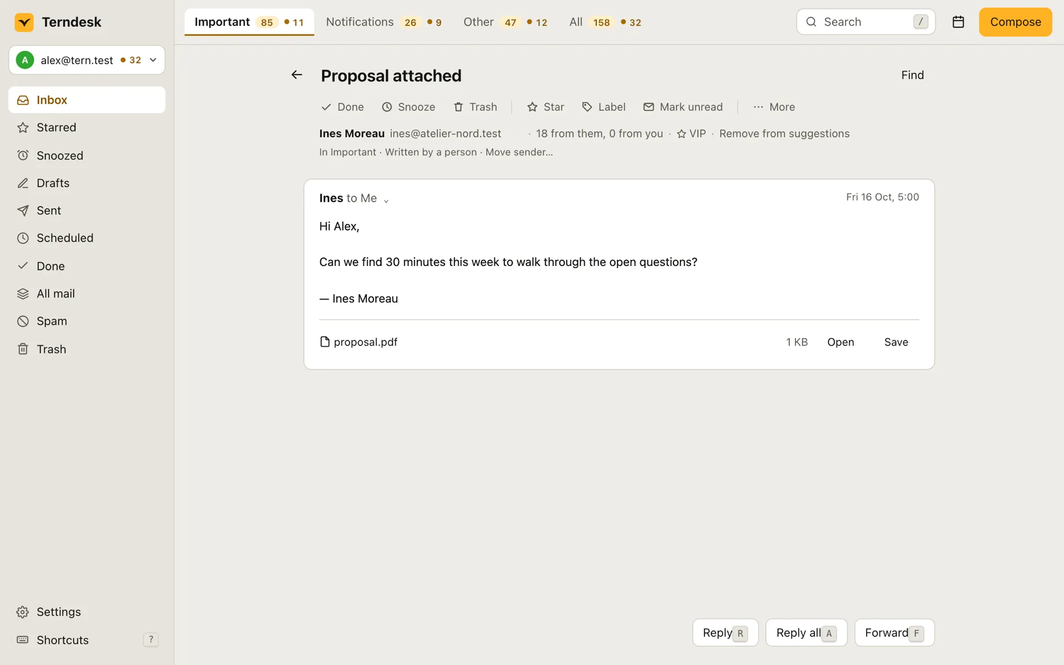This screenshot has height=665, width=1064.
Task: Select the Important tab
Action: (249, 22)
